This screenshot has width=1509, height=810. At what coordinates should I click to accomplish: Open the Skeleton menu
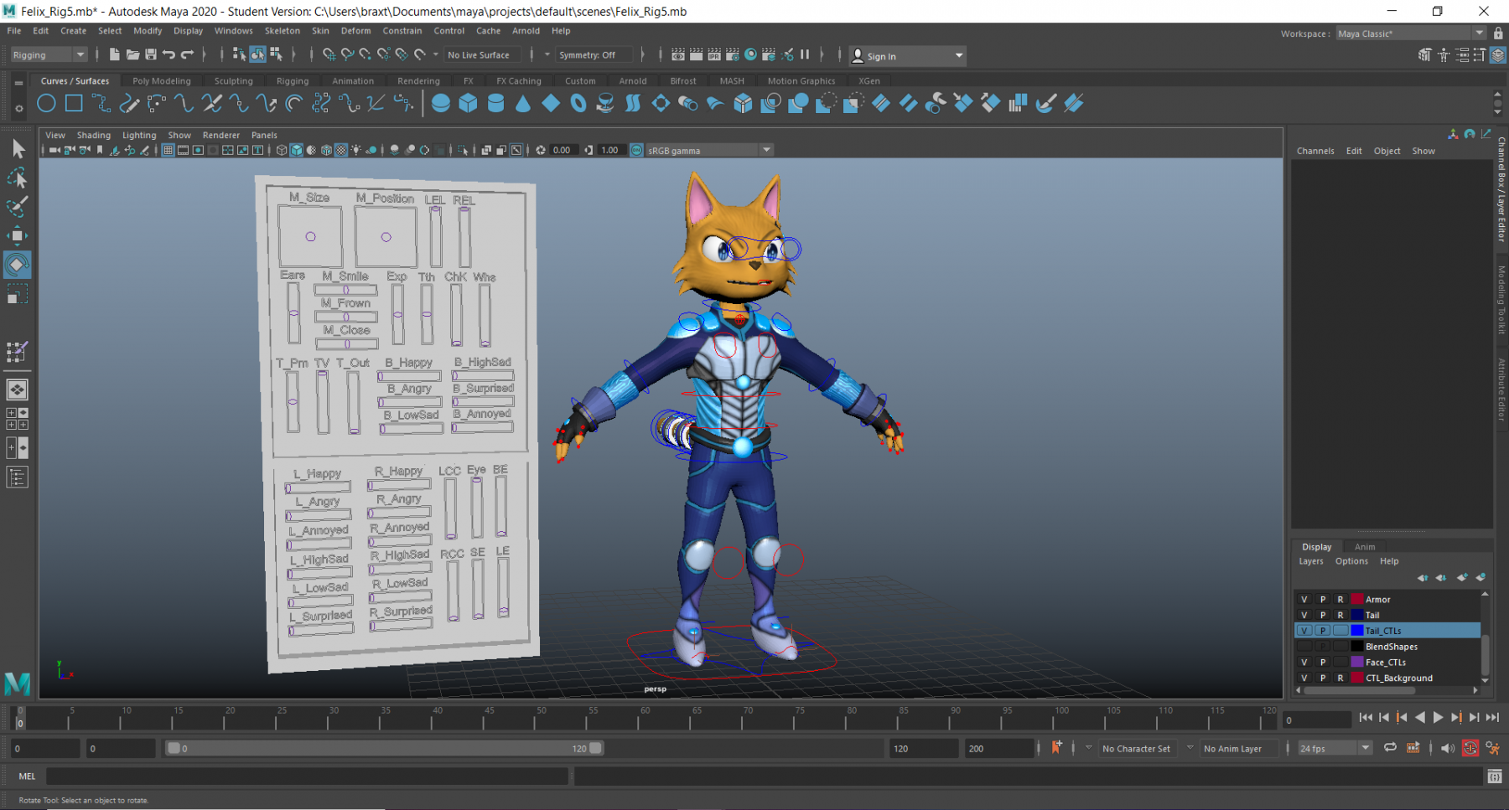coord(282,31)
